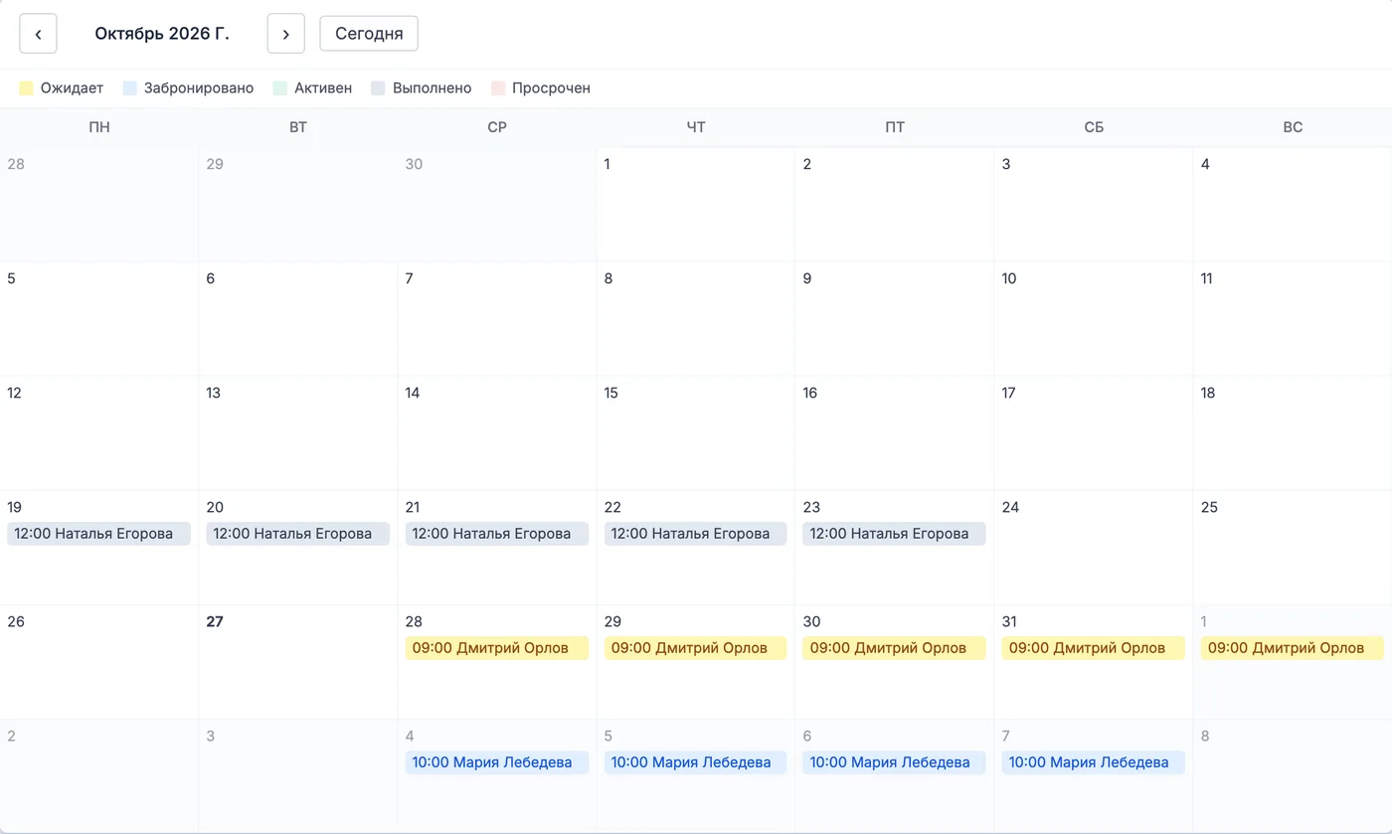The height and width of the screenshot is (834, 1392).
Task: Open Дмитрий Орлов event on the 28th
Action: coord(496,648)
